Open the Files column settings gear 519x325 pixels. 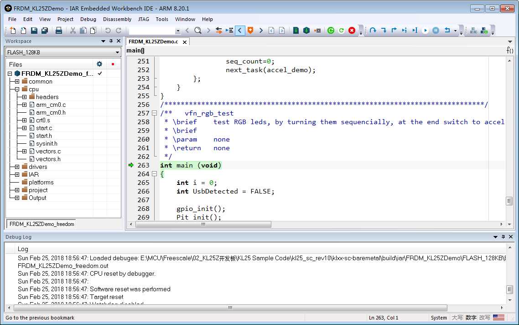coord(99,64)
